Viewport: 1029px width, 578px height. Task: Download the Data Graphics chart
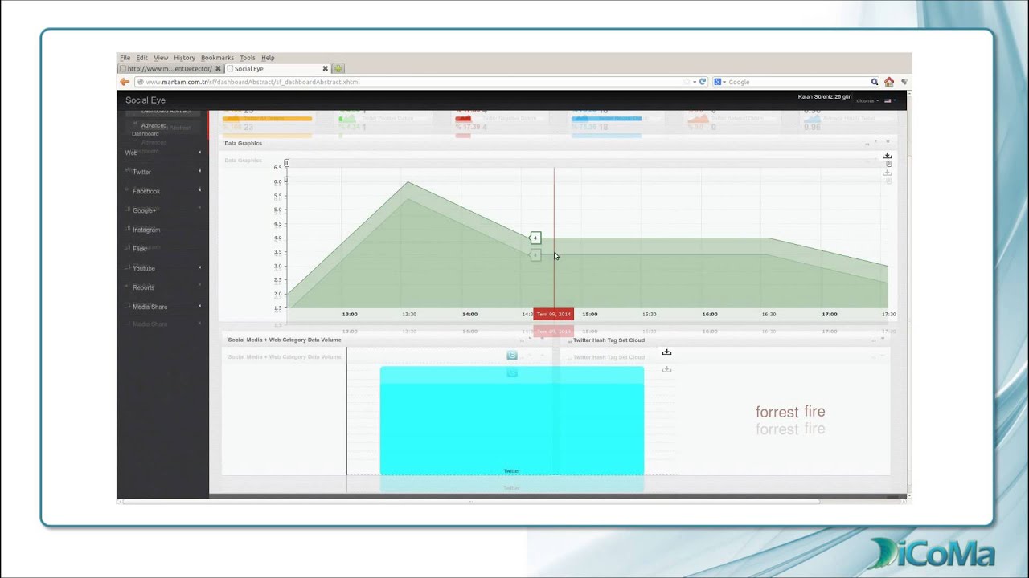pos(888,156)
